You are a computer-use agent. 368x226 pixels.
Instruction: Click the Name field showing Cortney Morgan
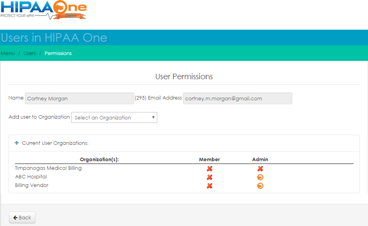[x=80, y=98]
